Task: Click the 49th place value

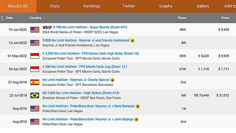Action: (x=183, y=30)
